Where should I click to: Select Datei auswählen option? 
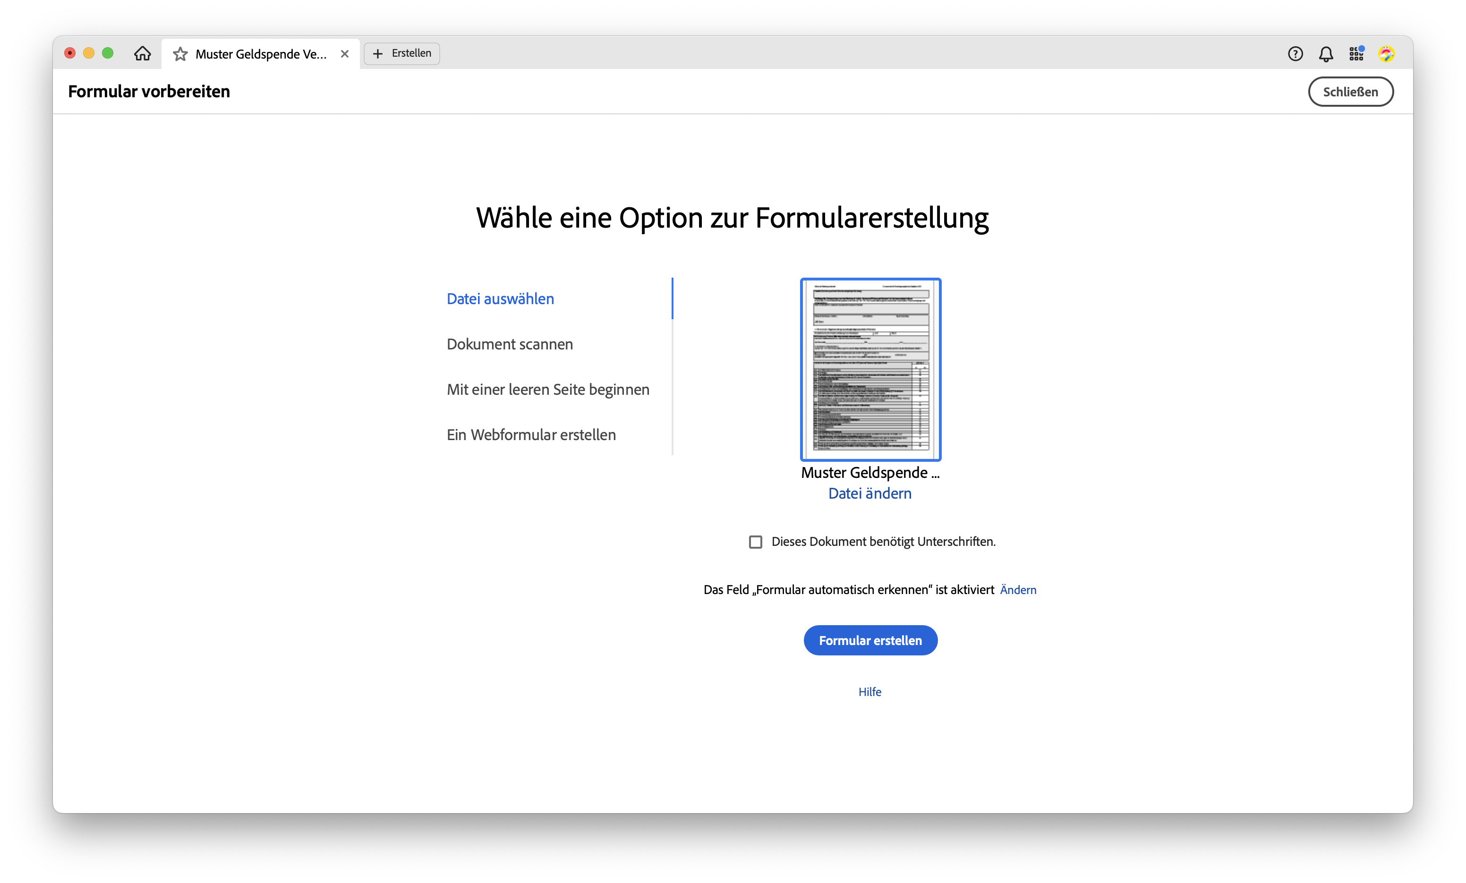(x=500, y=299)
